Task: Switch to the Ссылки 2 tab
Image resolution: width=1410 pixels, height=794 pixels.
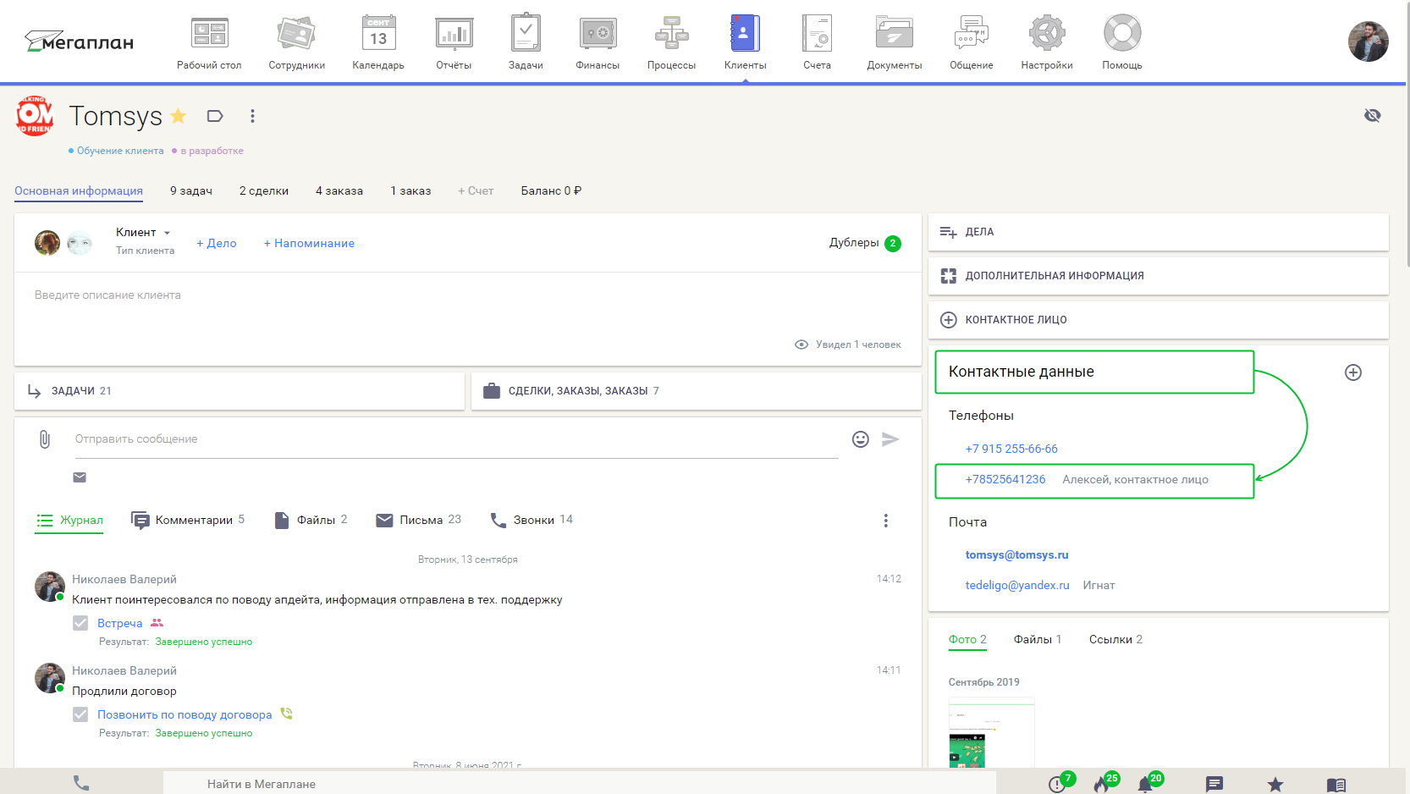Action: (x=1115, y=639)
